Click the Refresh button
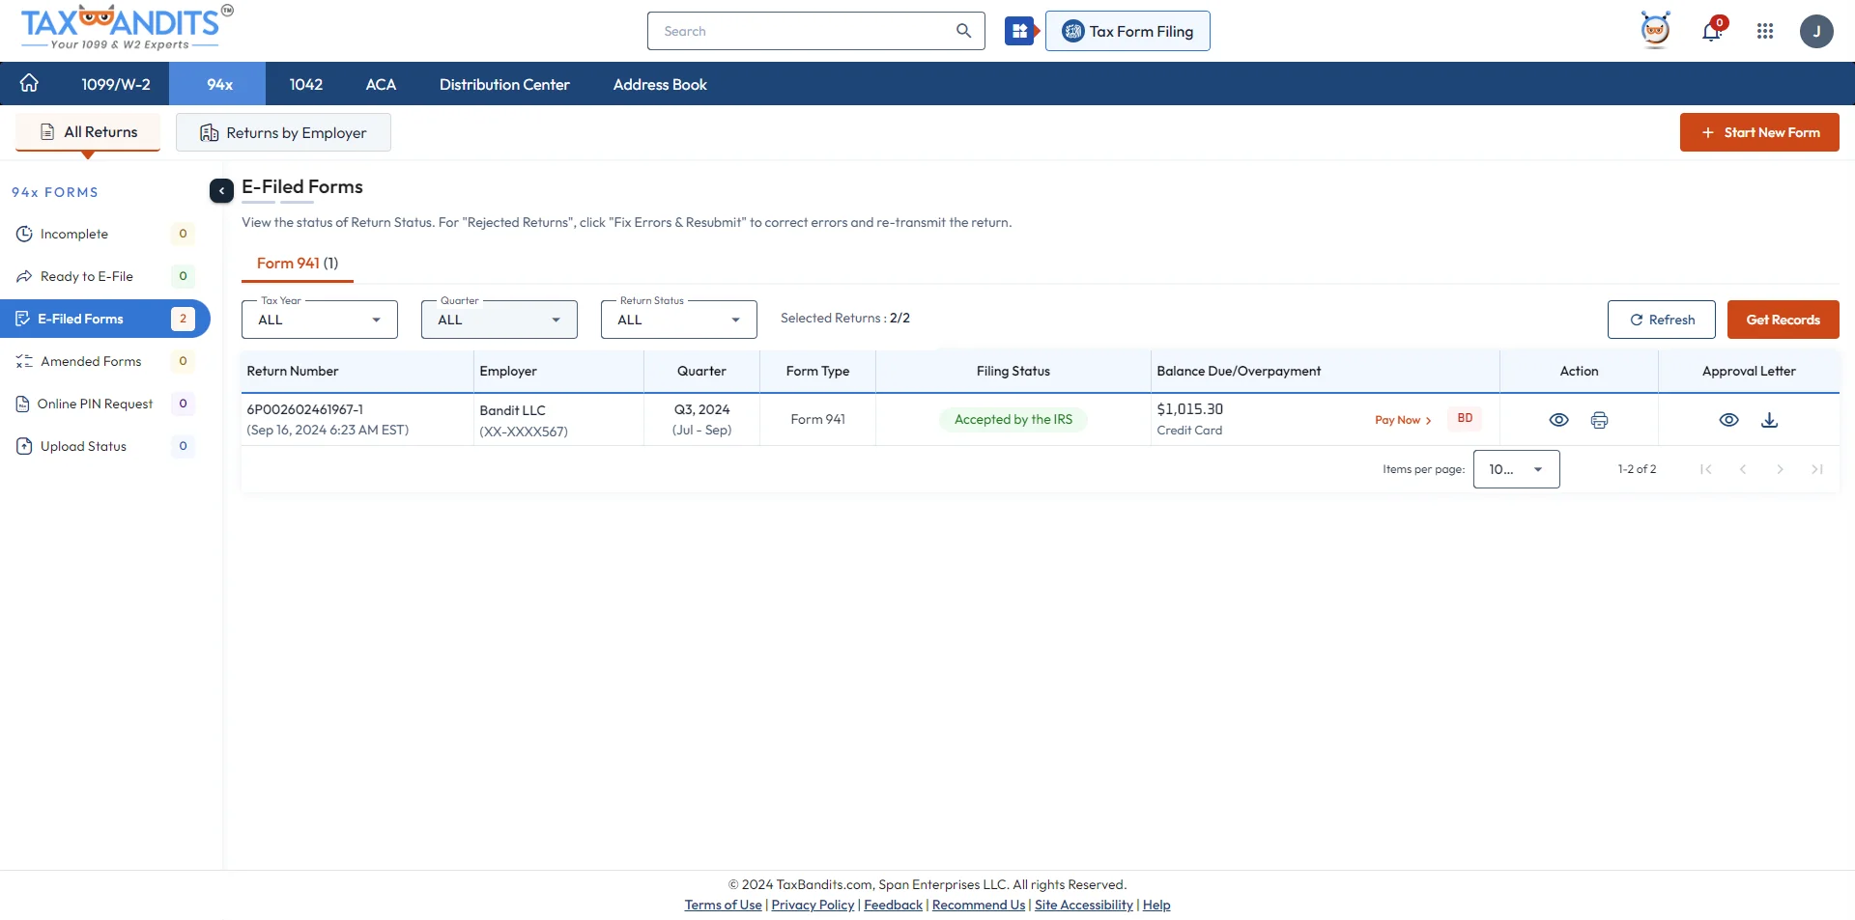1855x920 pixels. point(1662,320)
